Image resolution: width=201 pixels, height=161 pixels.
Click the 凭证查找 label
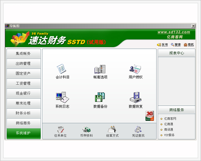click(138, 135)
